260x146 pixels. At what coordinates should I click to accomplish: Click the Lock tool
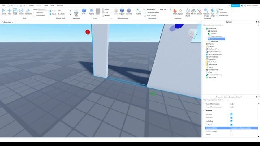coord(105,13)
